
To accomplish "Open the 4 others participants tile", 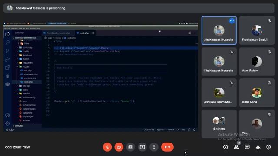I will point(219,123).
